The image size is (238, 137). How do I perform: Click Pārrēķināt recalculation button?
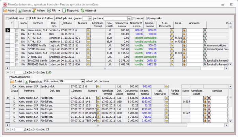(33, 81)
